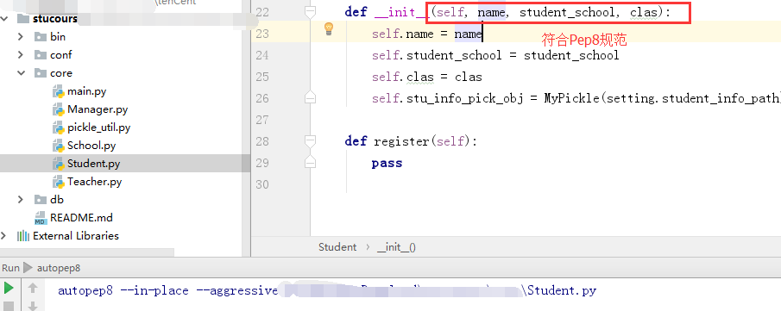Click the External Libraries bars icon
This screenshot has width=781, height=311.
[x=23, y=236]
